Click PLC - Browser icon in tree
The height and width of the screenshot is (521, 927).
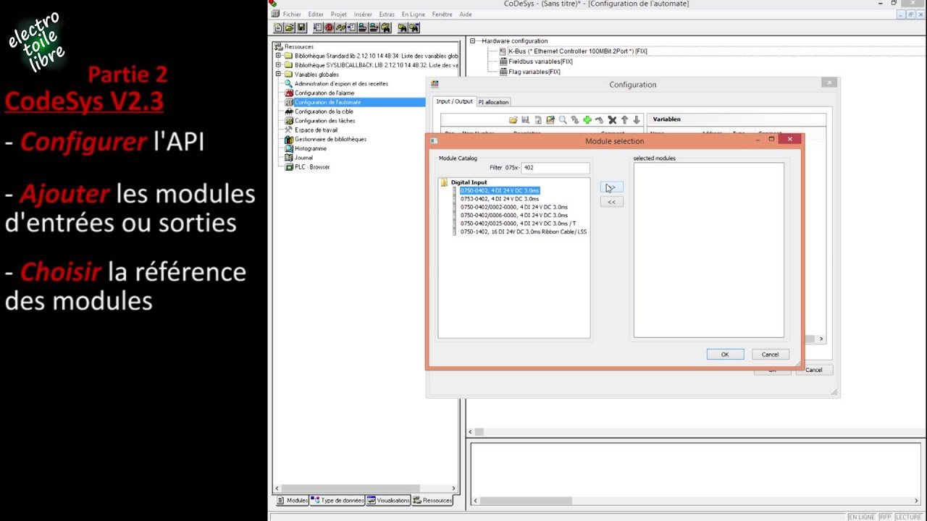(x=289, y=167)
